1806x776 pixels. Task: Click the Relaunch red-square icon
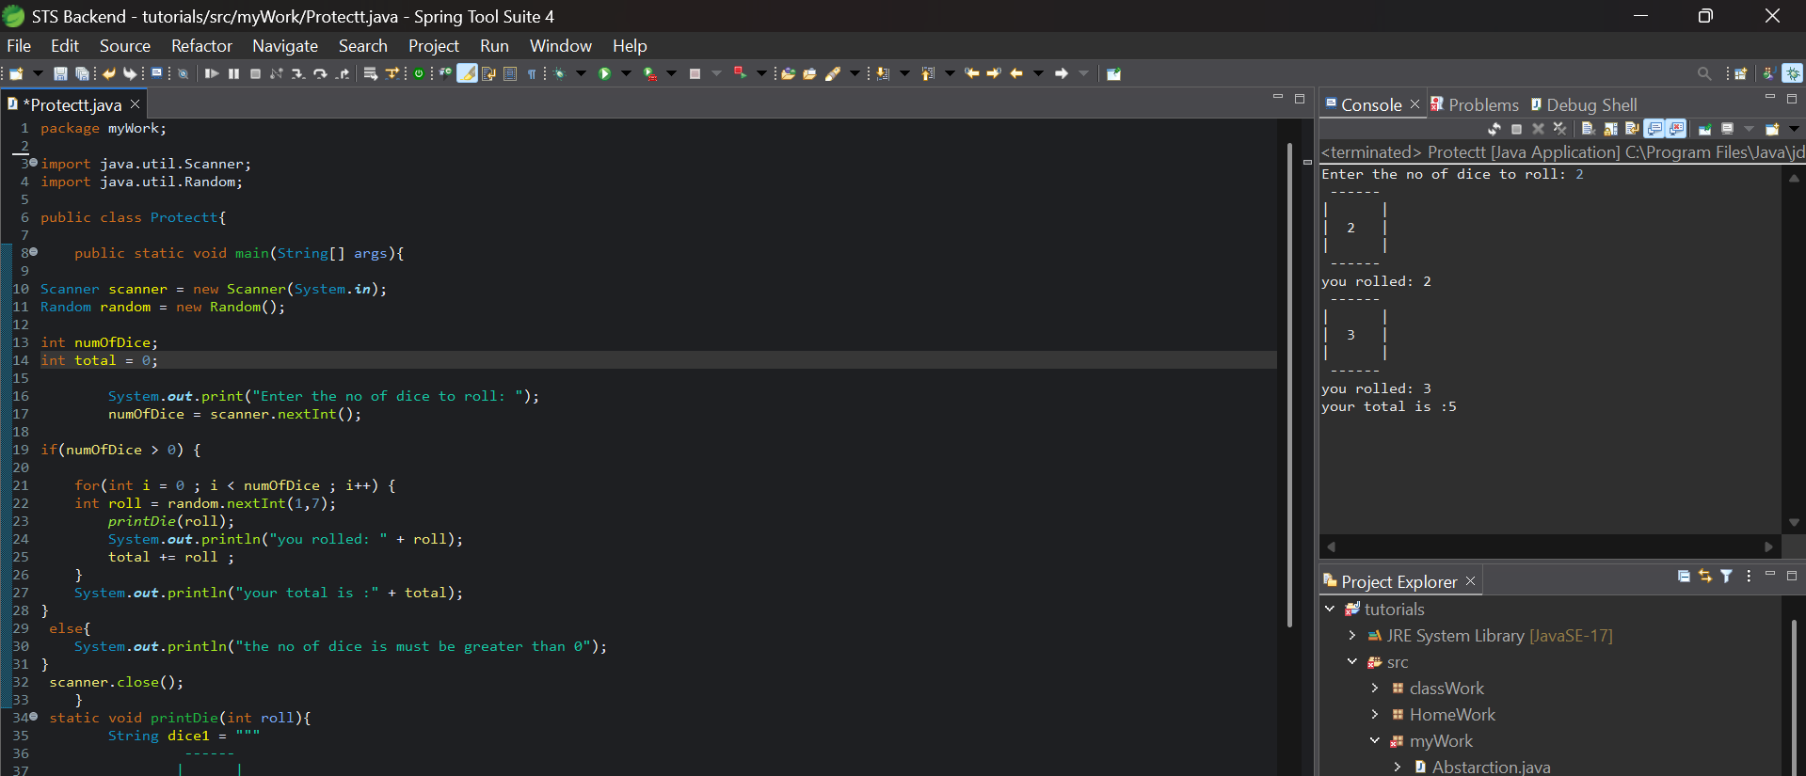click(740, 72)
